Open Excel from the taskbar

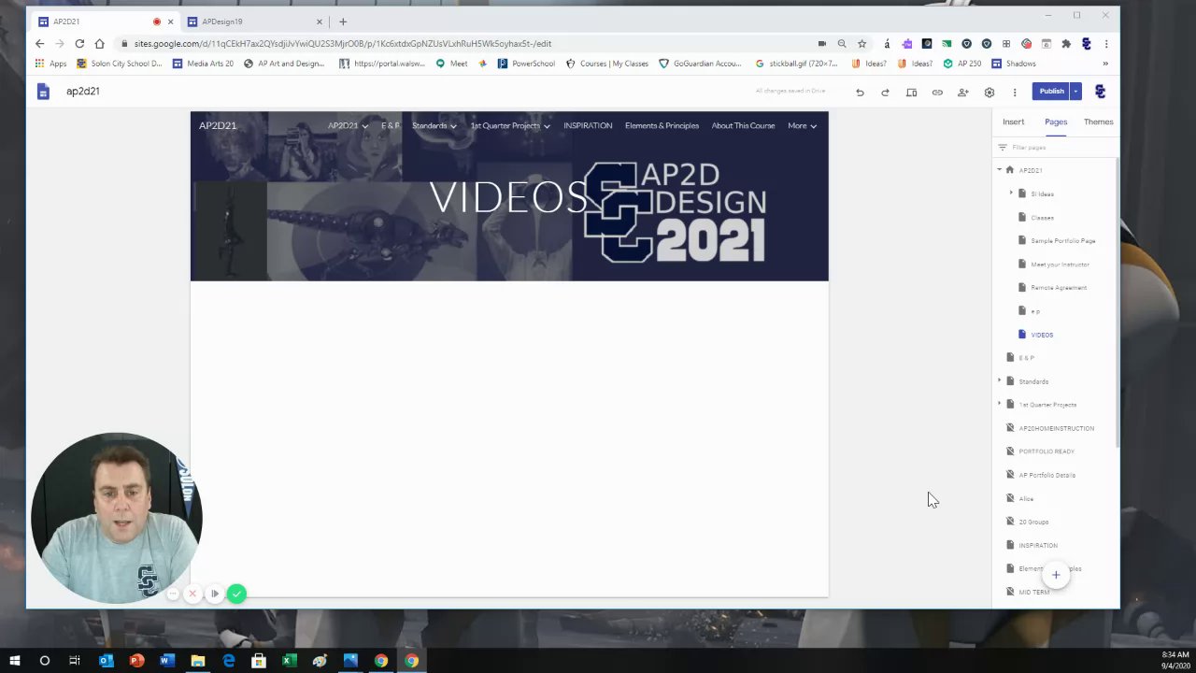pos(289,661)
